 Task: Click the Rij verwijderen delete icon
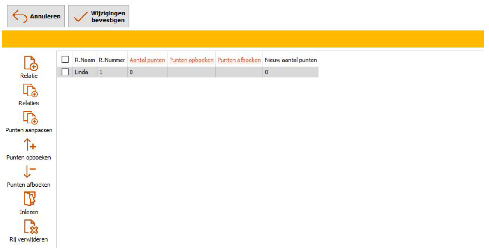tap(30, 227)
